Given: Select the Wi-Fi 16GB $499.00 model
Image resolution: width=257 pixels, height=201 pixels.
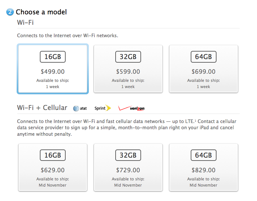Looking at the screenshot, I should 53,69.
